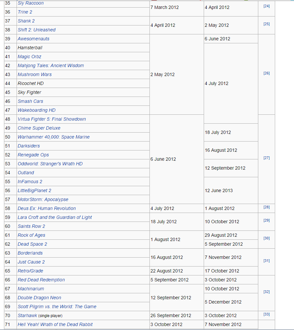Jump to reference footnote [24]
The width and height of the screenshot is (294, 330).
pos(267,6)
